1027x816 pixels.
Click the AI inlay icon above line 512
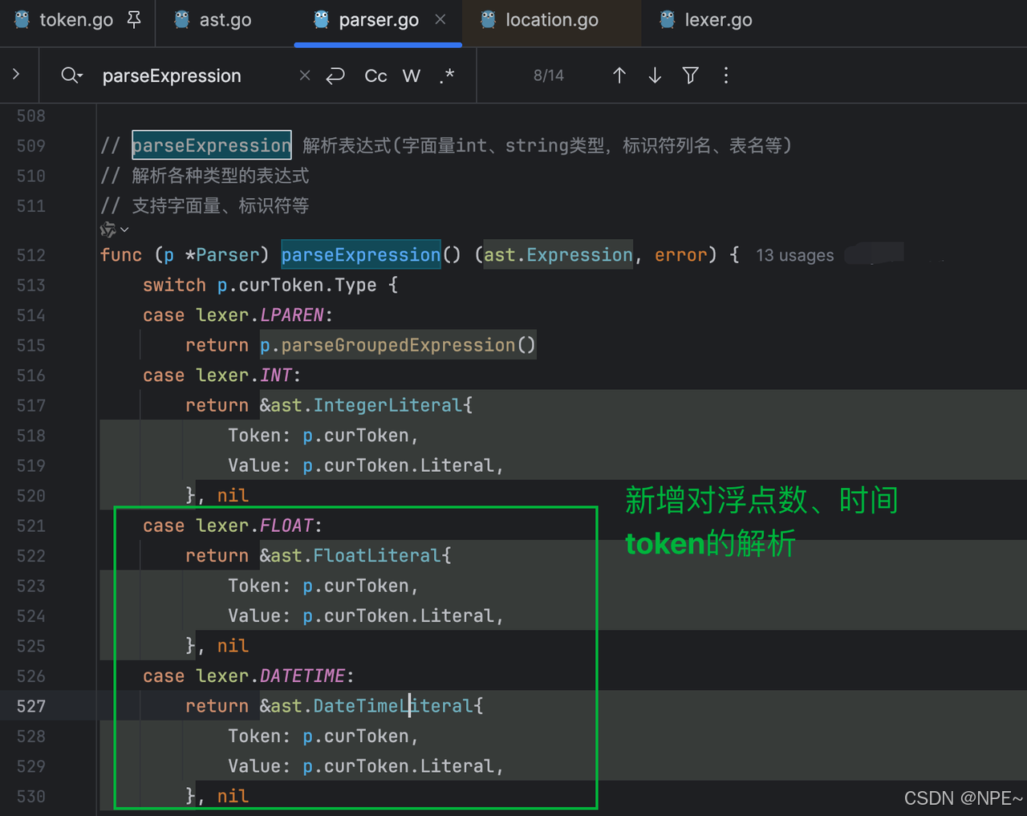[108, 229]
